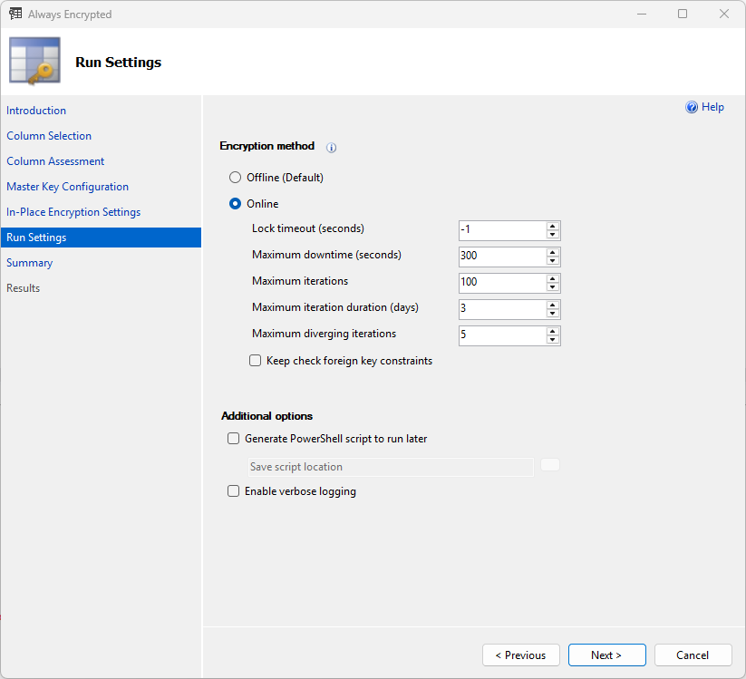Screen dimensions: 746x679
Task: Click the Previous button
Action: point(521,655)
